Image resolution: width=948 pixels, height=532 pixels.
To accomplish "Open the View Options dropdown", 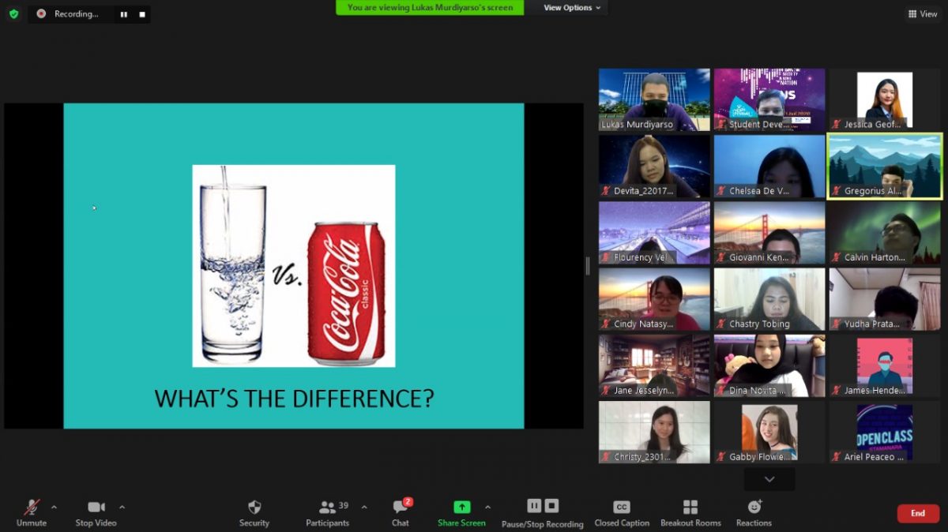I will 572,8.
